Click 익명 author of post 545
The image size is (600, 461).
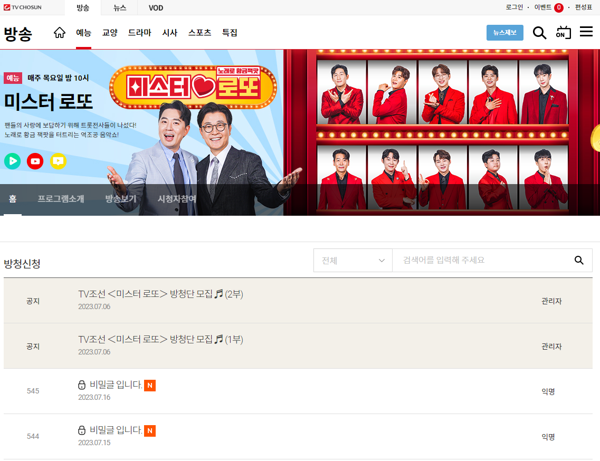pyautogui.click(x=548, y=391)
